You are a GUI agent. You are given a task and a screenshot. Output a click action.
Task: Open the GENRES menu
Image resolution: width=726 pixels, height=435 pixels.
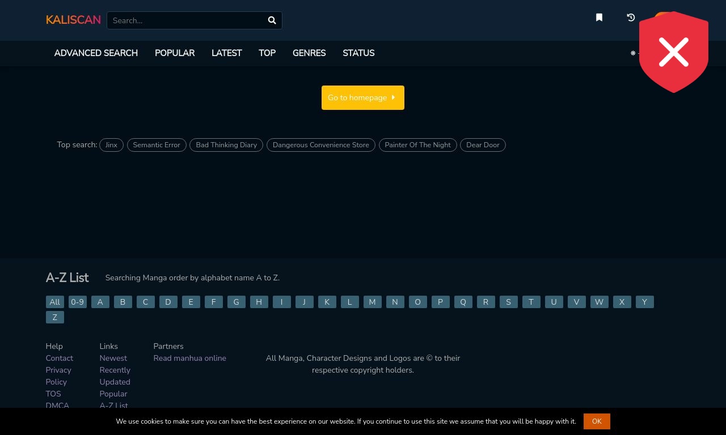pyautogui.click(x=309, y=53)
